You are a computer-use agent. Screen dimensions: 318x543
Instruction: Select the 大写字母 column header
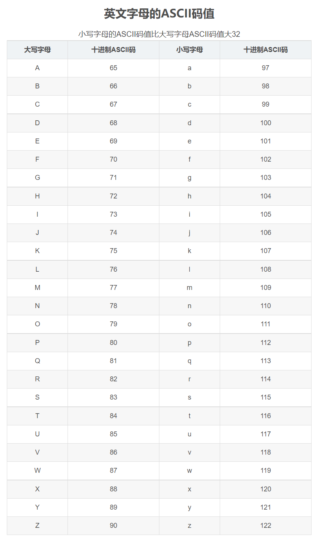[x=37, y=50]
